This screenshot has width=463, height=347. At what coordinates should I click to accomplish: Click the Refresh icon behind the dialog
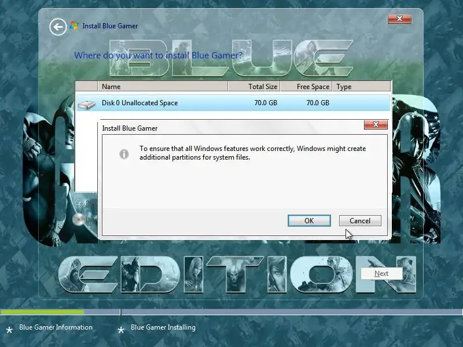pos(80,204)
